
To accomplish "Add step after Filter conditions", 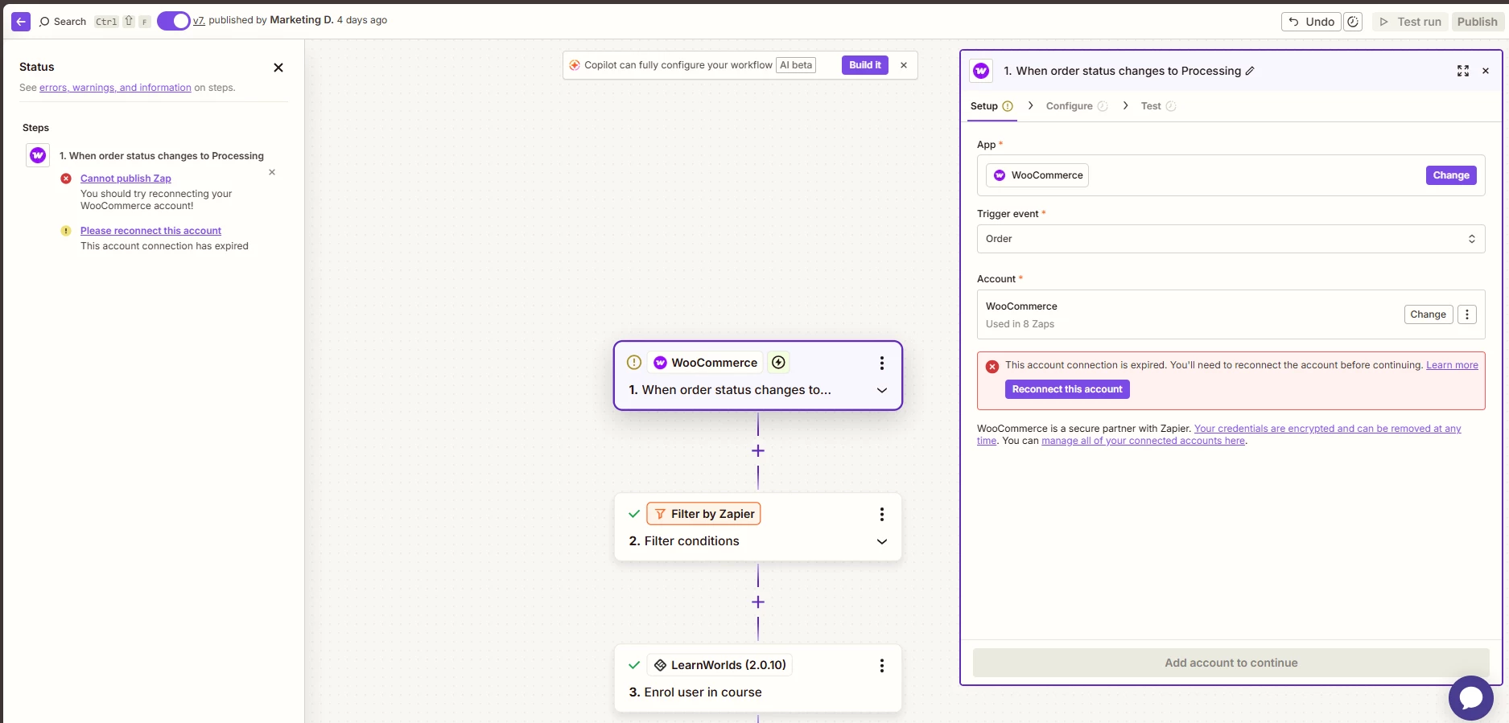I will click(758, 602).
